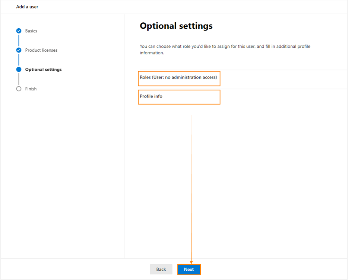Click the checkmark beside Product licenses

[19, 50]
